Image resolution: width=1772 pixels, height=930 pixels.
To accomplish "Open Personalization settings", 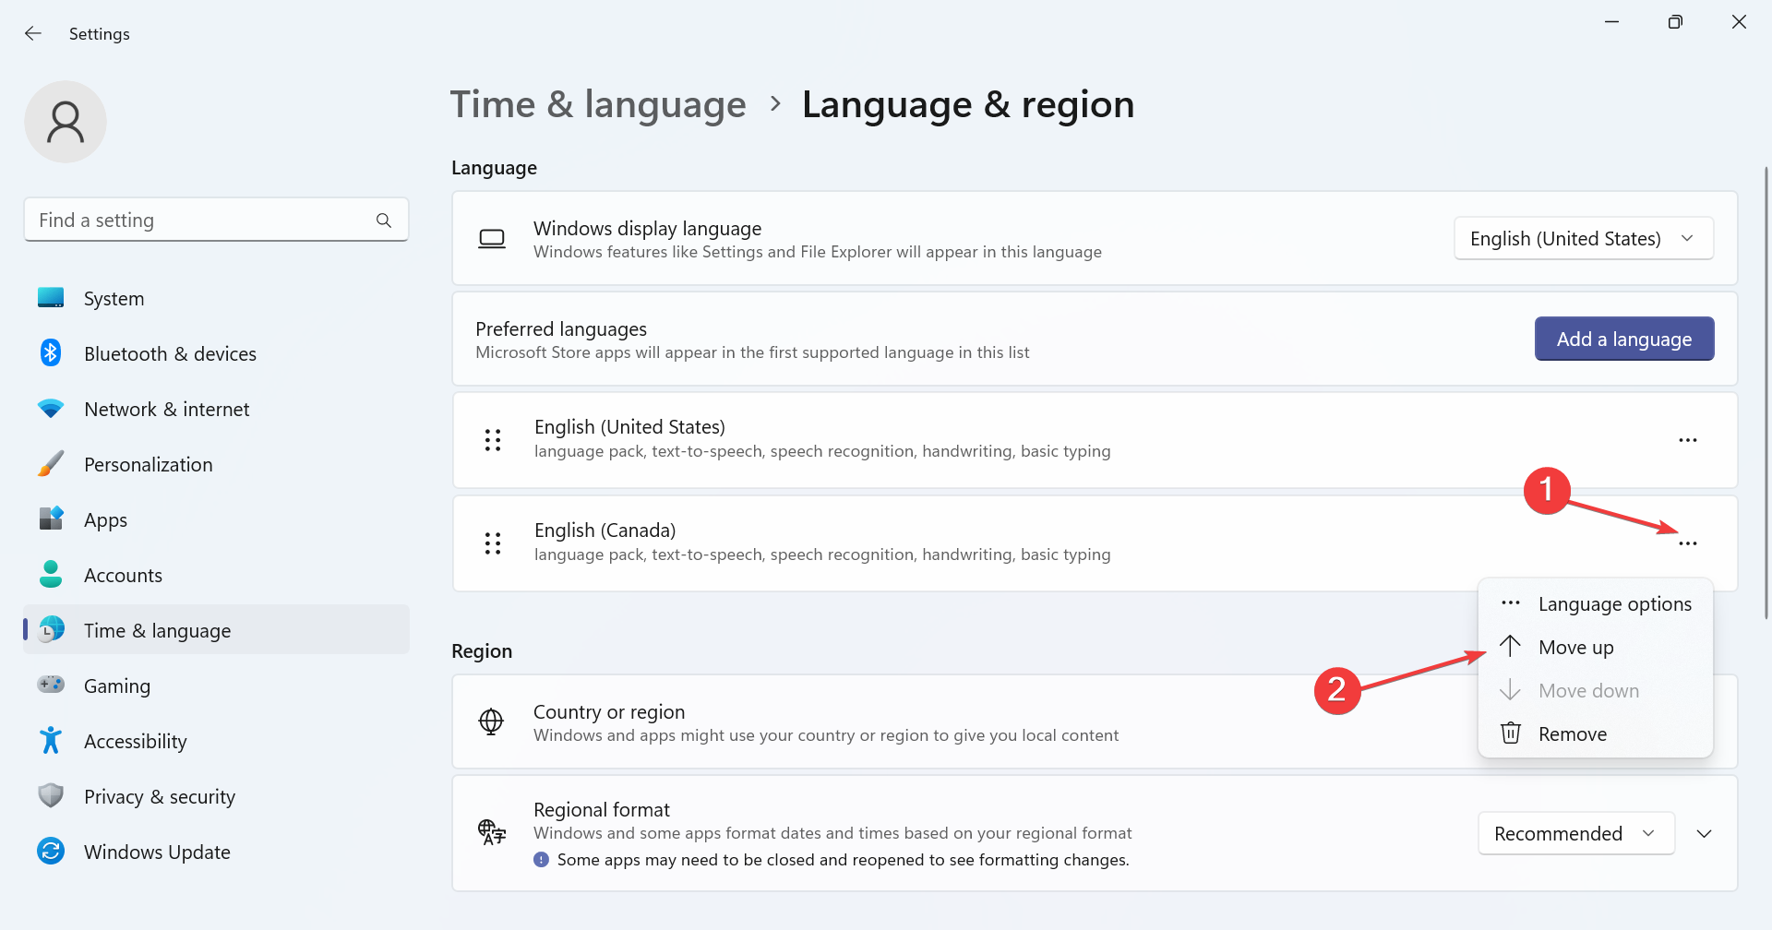I will click(216, 464).
